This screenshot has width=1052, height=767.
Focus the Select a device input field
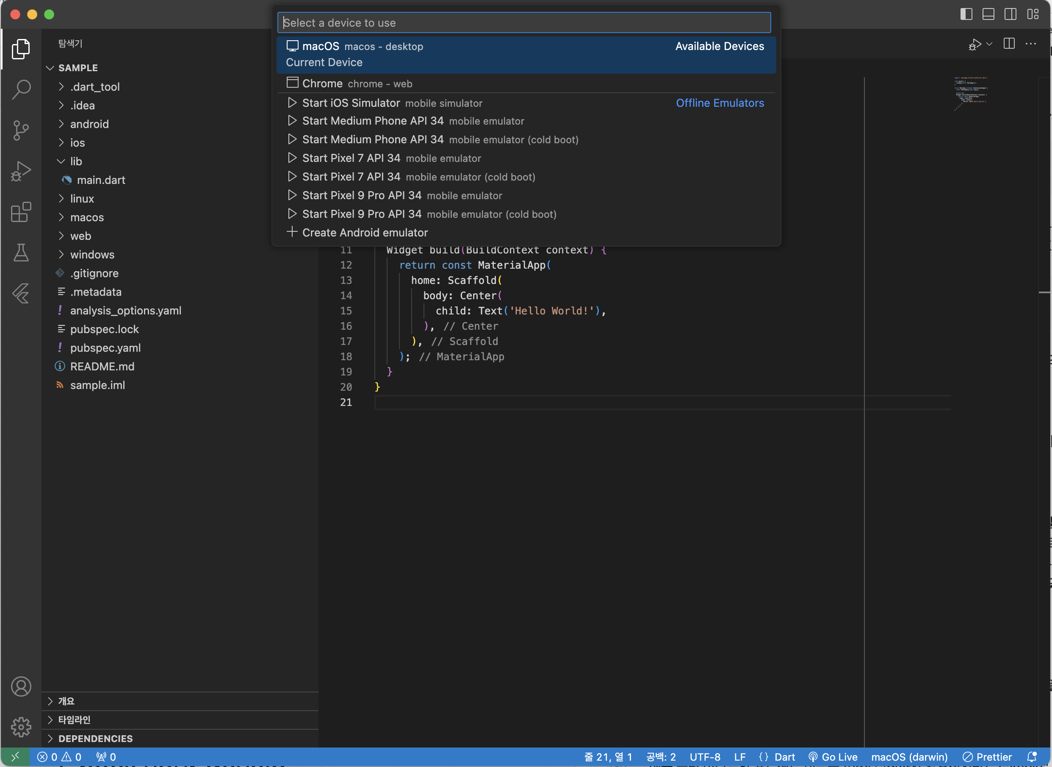click(523, 23)
